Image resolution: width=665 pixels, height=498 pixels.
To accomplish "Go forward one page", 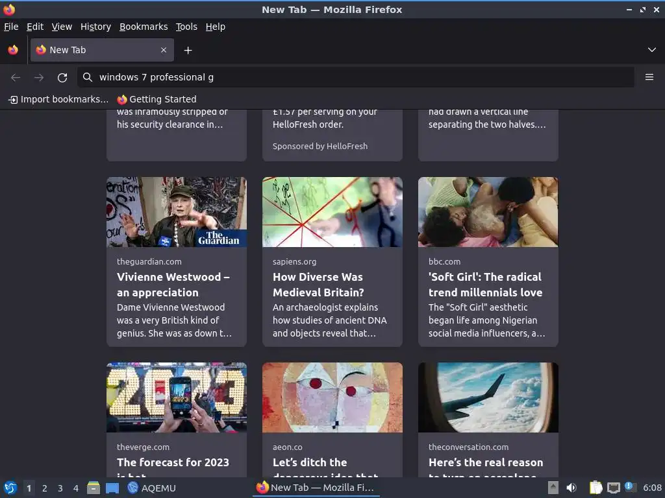I will pos(39,78).
